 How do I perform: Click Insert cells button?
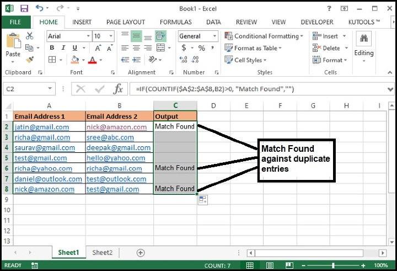click(x=325, y=36)
